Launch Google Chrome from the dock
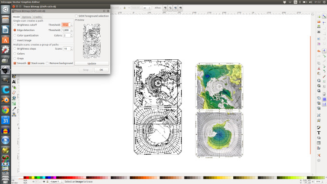The image size is (327, 184). coord(5,110)
